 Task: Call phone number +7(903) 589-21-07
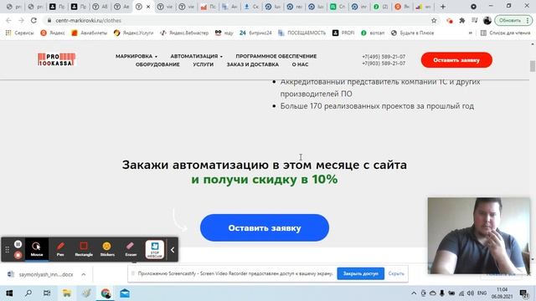[x=384, y=64]
